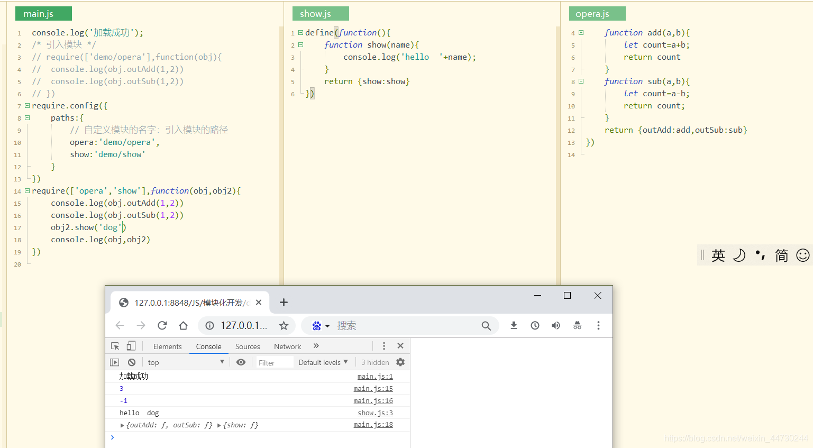Click the incognito spy icon in toolbar

[x=577, y=325]
